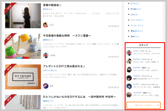Viewport: 167px width, 111px height.
Task: Click MUMMY's avatar in the staff list
Action: point(129,70)
